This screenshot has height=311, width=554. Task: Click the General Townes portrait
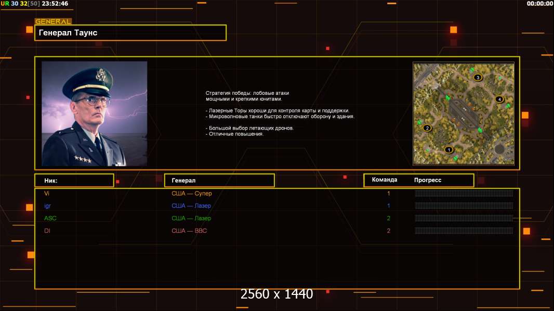point(95,114)
